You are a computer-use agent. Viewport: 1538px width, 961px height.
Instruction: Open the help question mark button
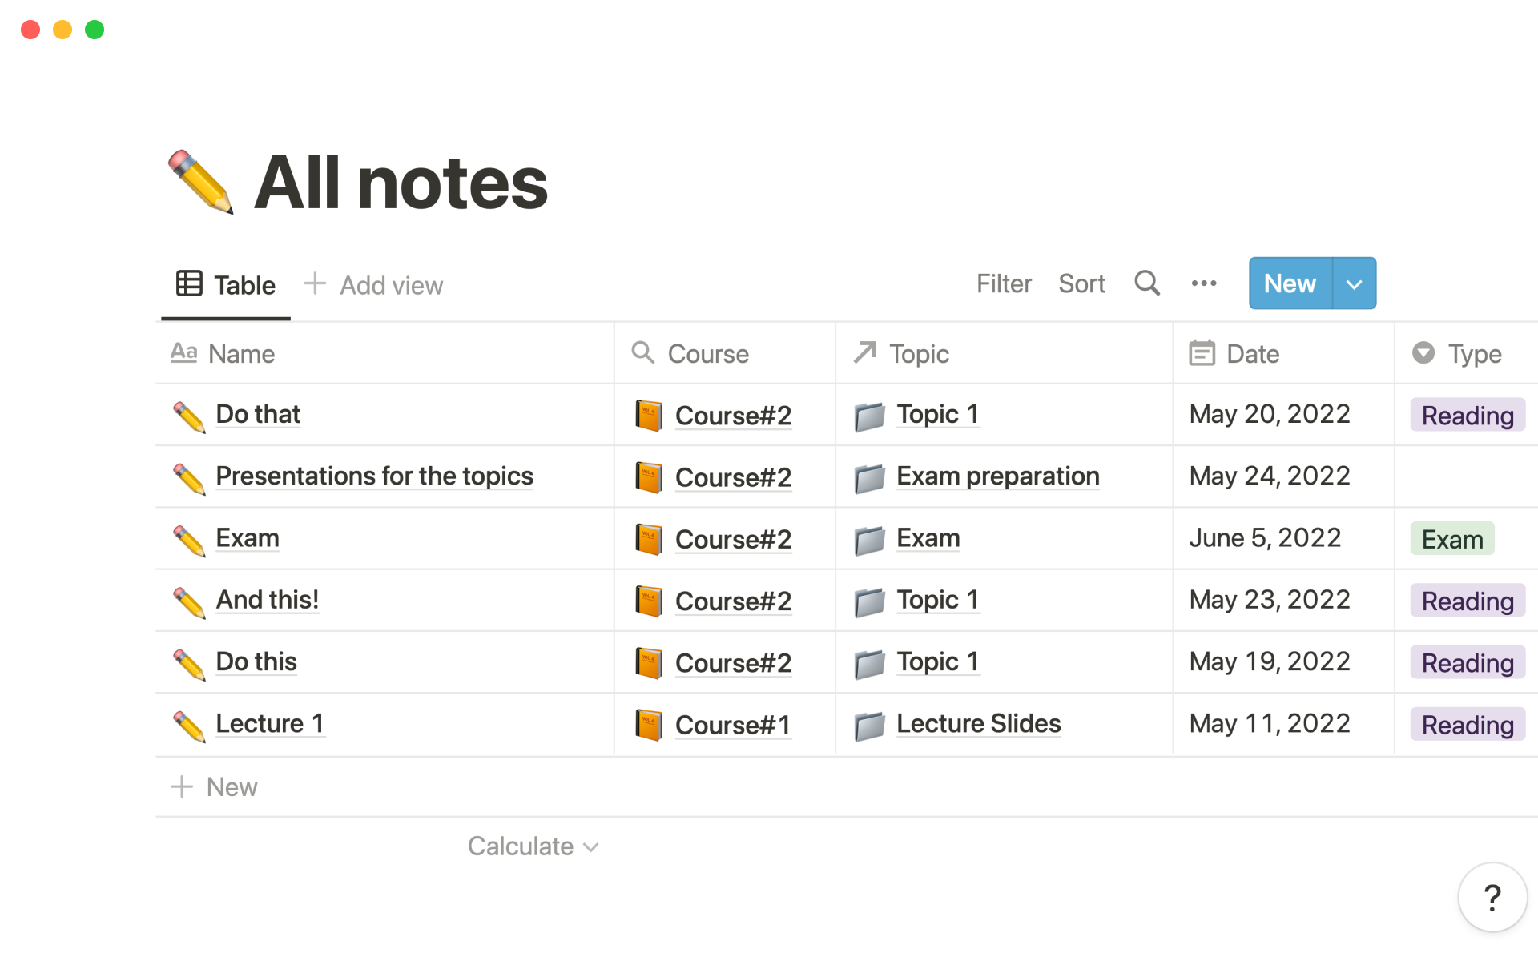coord(1492,898)
